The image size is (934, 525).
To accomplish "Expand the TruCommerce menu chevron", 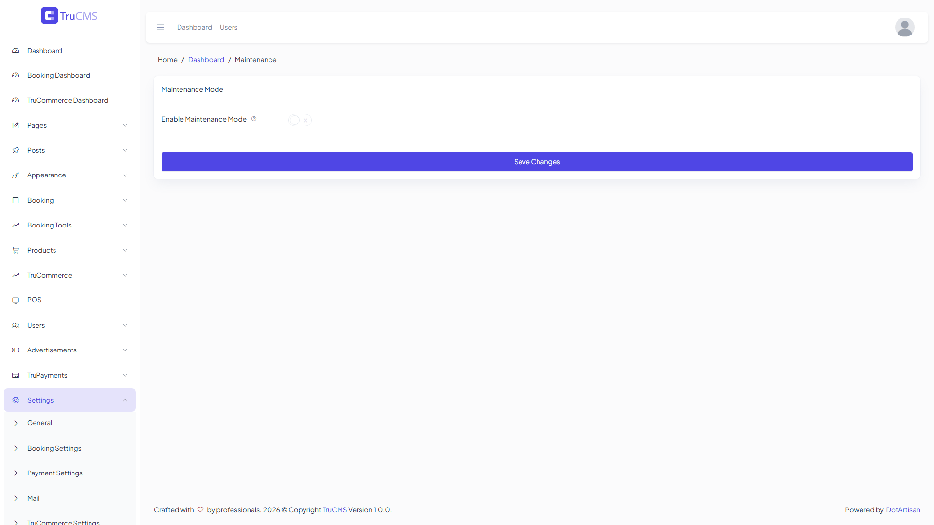I will (125, 275).
